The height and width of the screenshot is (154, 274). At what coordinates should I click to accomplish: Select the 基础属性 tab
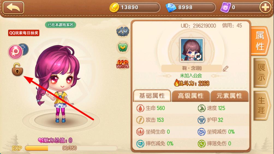click(x=152, y=96)
